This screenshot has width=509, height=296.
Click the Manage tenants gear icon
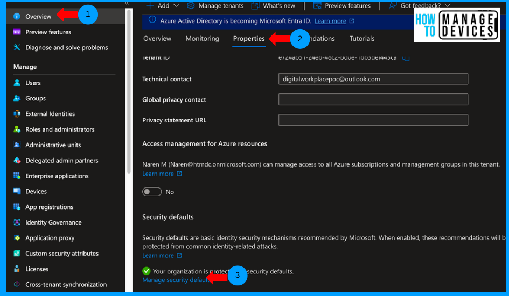coord(191,5)
